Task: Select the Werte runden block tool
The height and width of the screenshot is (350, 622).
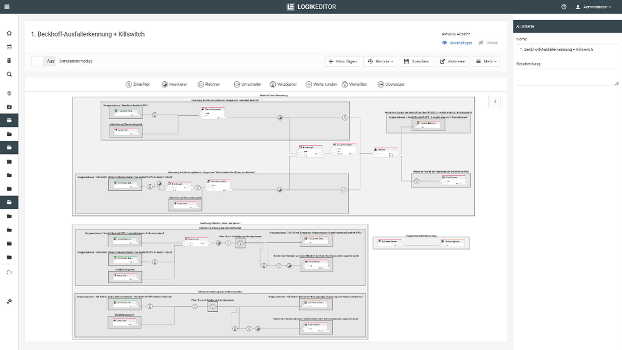Action: coord(321,84)
